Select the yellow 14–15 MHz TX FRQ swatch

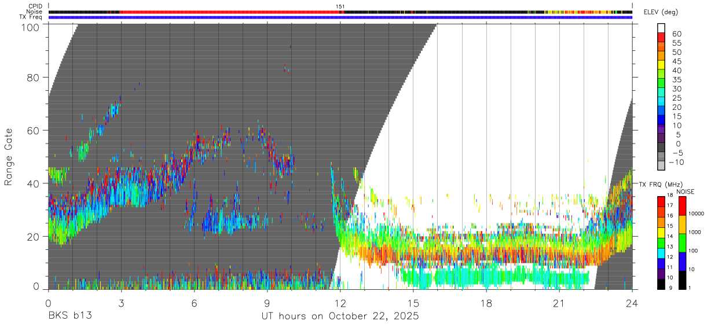pyautogui.click(x=661, y=232)
